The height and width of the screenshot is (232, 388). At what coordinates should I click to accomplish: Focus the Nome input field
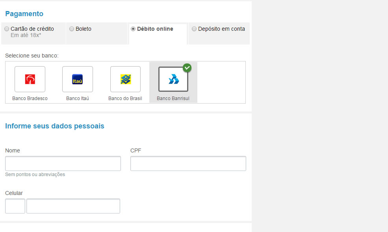coord(63,163)
